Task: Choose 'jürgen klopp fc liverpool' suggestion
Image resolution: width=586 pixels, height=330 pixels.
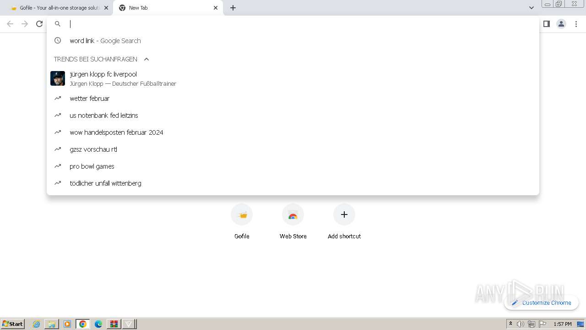Action: (x=293, y=78)
